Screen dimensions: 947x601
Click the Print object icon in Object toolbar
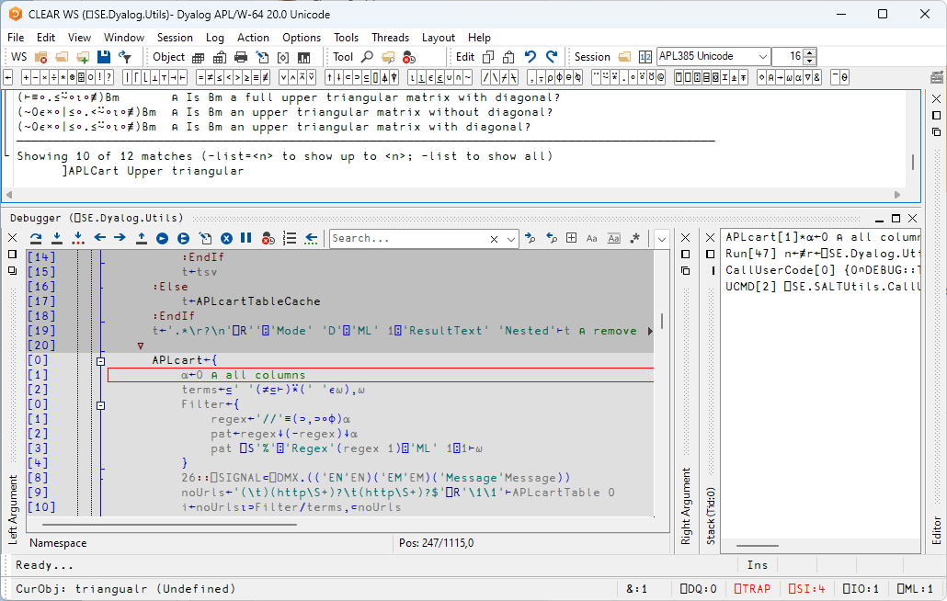(239, 57)
